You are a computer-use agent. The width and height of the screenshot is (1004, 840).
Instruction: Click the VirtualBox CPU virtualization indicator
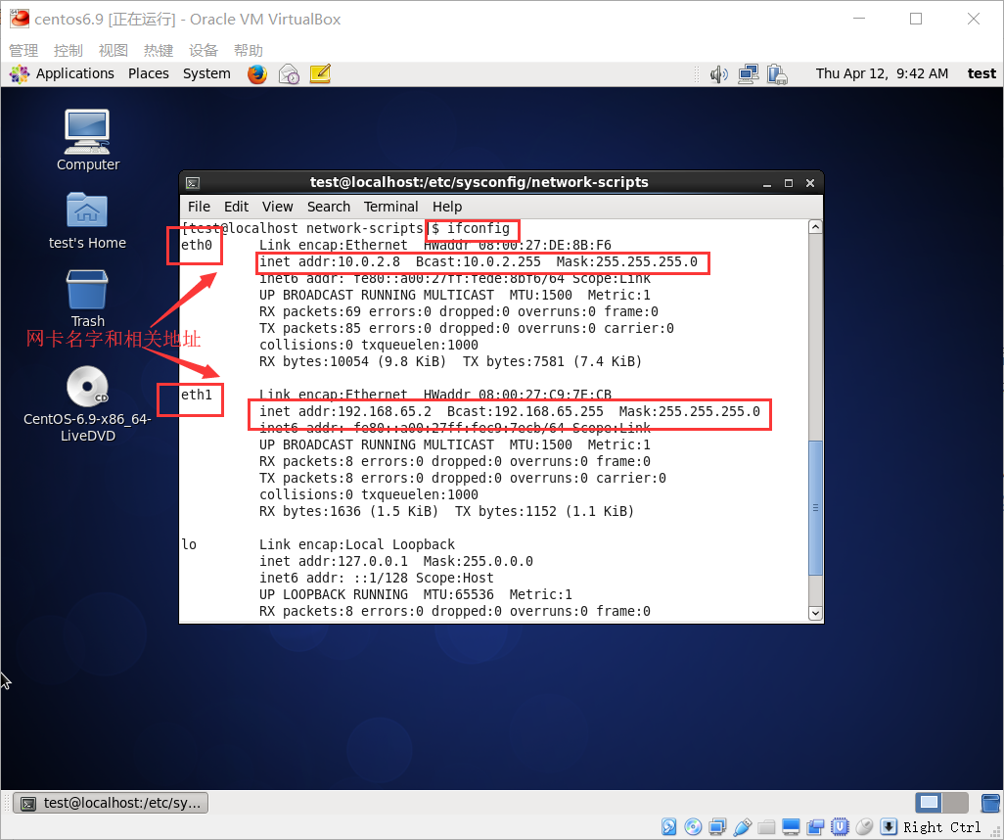tap(840, 826)
